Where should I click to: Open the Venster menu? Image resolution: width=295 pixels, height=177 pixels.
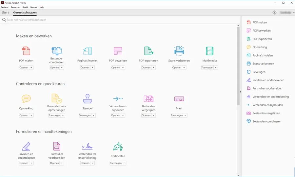coord(34,7)
